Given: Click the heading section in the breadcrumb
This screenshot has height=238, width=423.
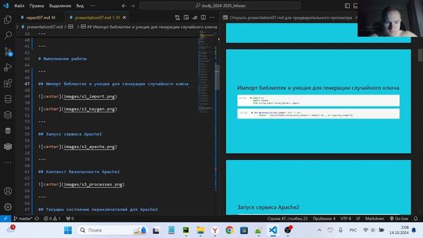Looking at the screenshot, I should (149, 27).
